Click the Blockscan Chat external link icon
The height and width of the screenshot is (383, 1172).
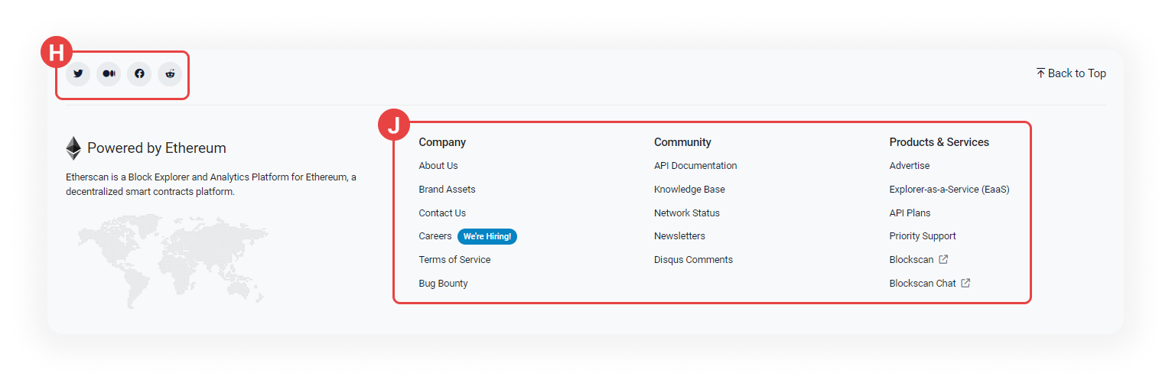click(x=965, y=284)
